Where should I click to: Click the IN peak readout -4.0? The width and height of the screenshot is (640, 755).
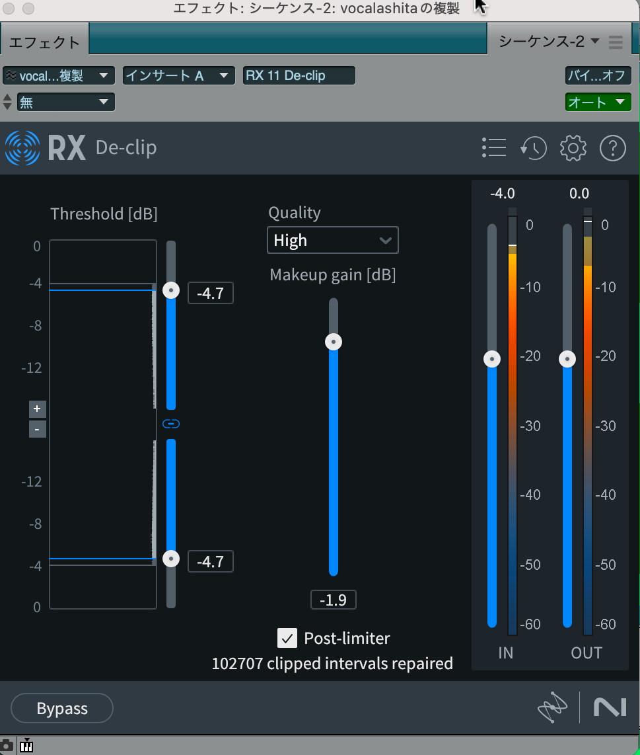point(502,194)
